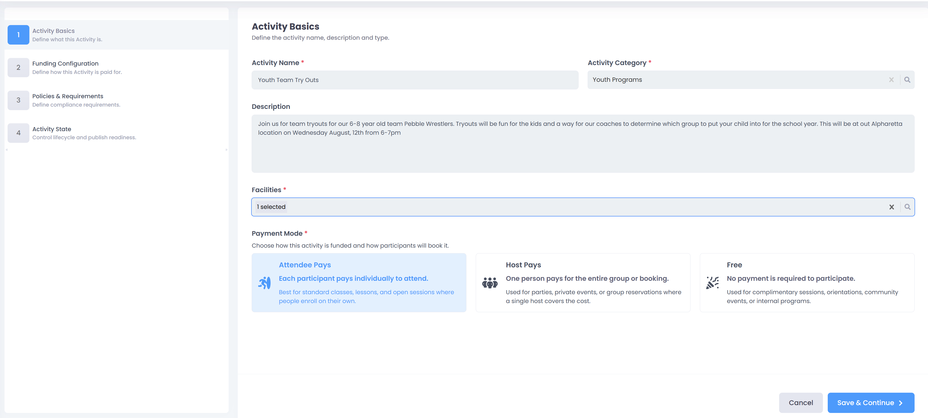
Task: Click 'Define what this Activity is.' text
Action: [x=67, y=40]
